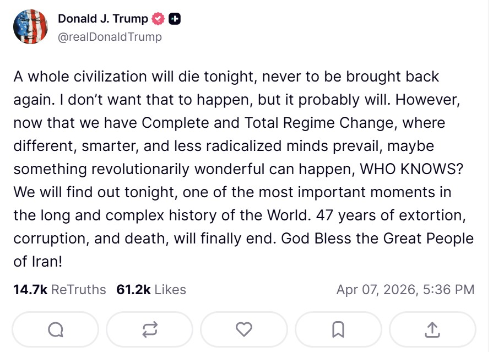The image size is (493, 352).
Task: Click the @realDonaldTrump handle
Action: click(110, 37)
